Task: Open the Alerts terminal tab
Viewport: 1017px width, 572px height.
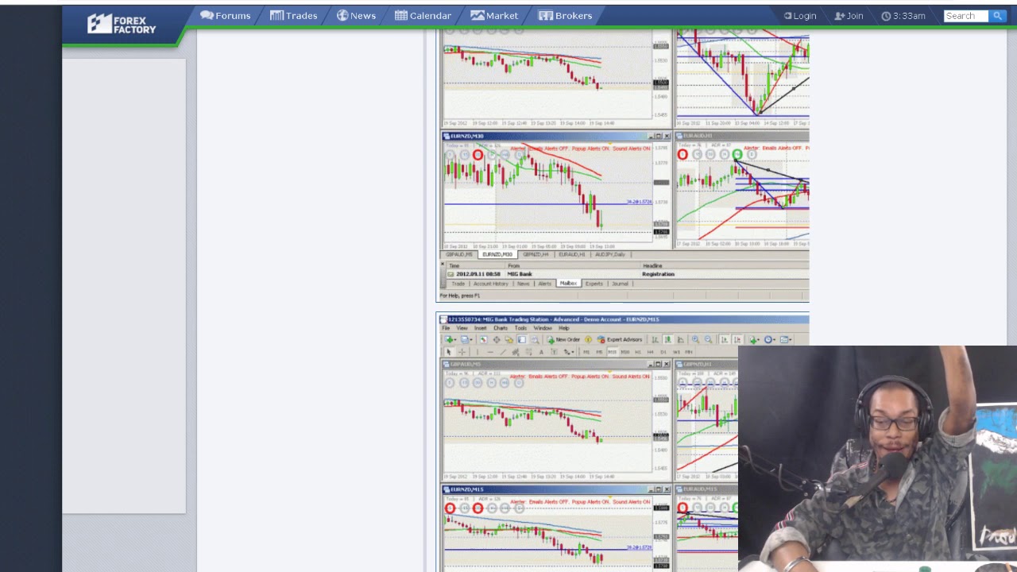Action: click(x=544, y=284)
